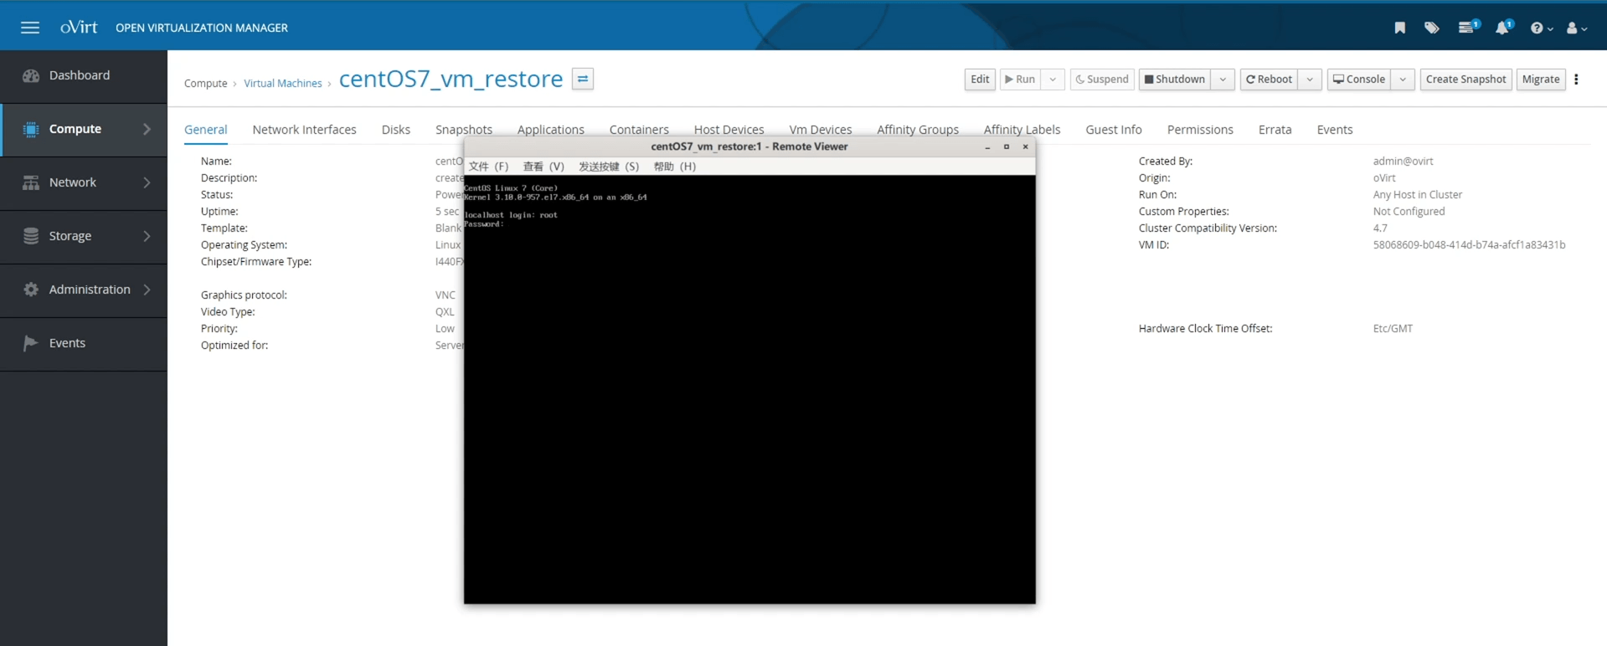Click the Console button

coord(1359,79)
